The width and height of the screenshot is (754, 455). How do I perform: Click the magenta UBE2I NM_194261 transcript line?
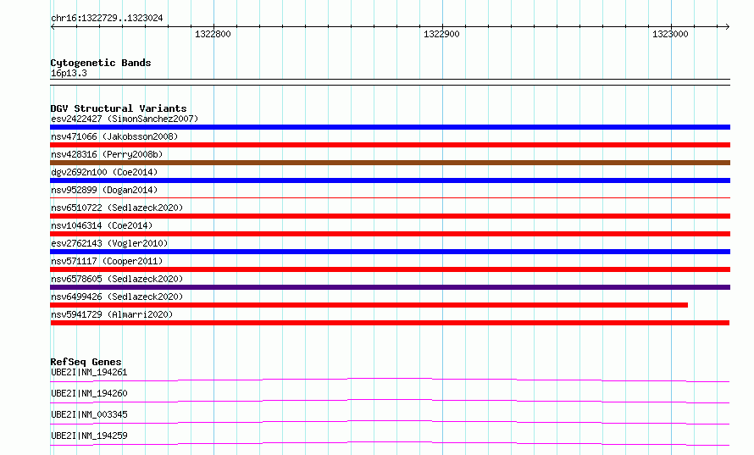[390, 380]
